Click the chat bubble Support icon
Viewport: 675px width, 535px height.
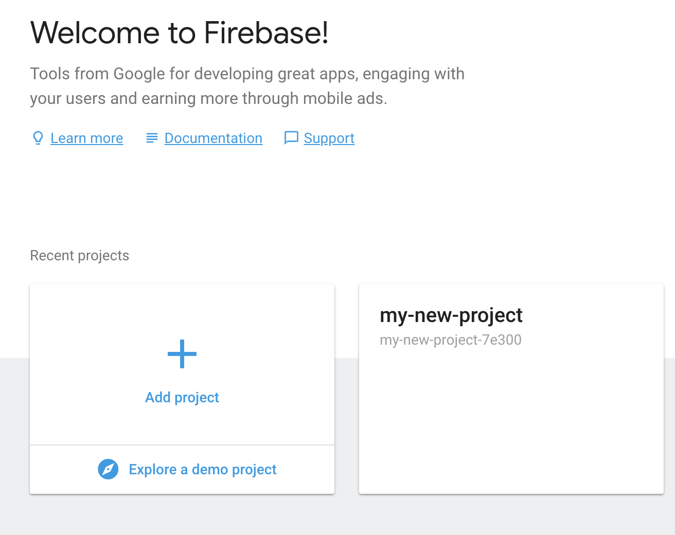pos(291,138)
